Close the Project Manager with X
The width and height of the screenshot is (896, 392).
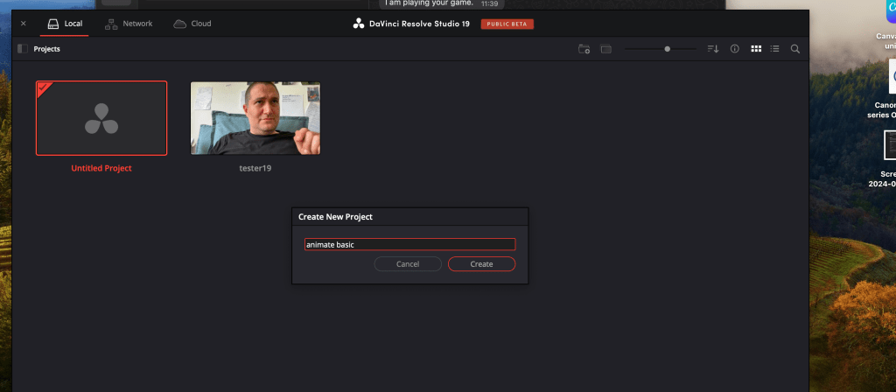[24, 24]
